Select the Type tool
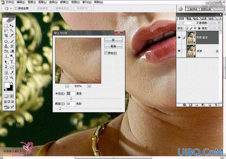This screenshot has width=226, height=159. 12,62
